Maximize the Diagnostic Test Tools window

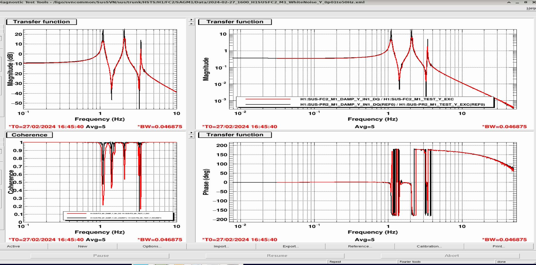526,2
